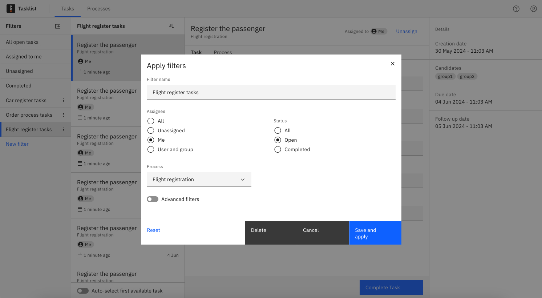The image size is (542, 298).
Task: Click the Me avatar chip next to Assigned to
Action: (x=379, y=31)
